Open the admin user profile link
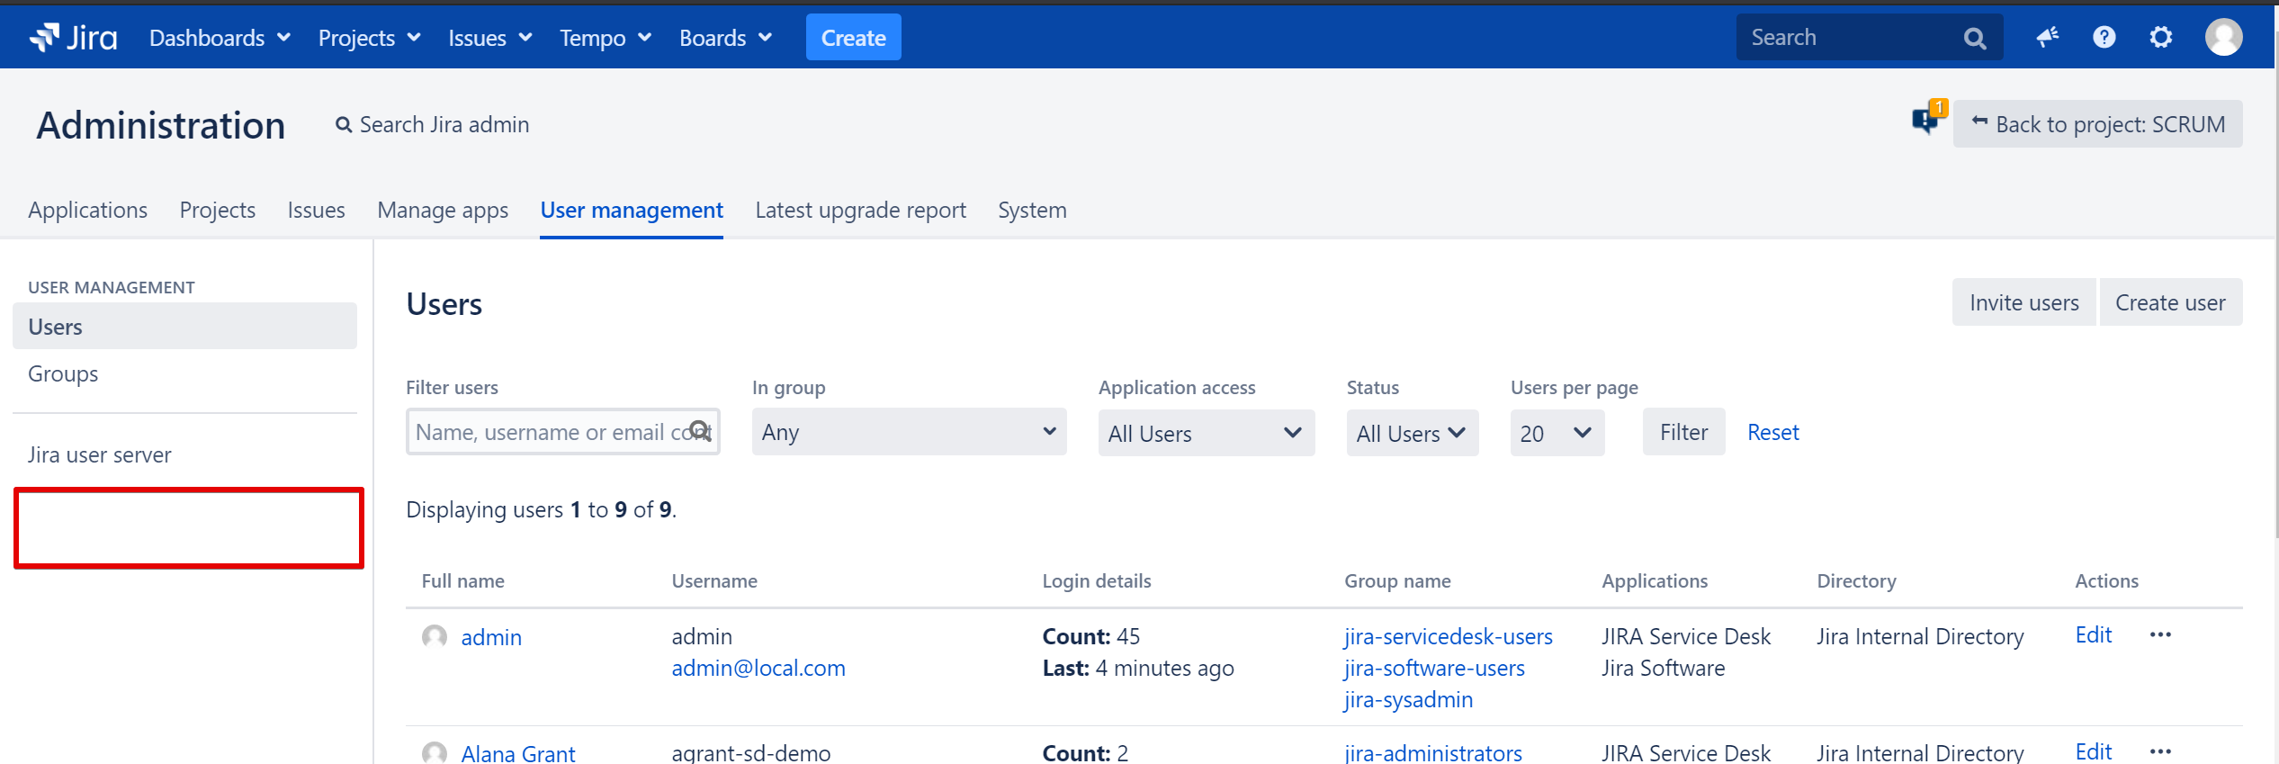 pos(491,637)
